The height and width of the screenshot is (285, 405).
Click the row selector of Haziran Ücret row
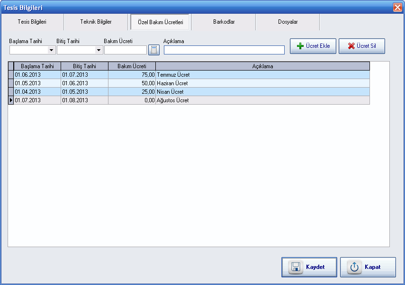[11, 83]
